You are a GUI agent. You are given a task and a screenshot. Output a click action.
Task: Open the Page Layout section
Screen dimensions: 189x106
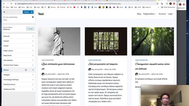18,51
